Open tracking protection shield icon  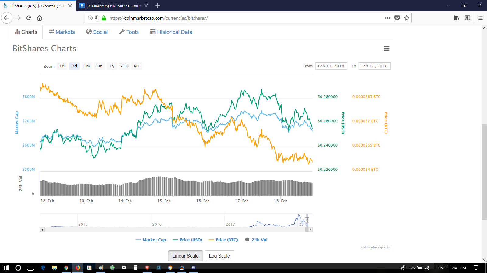[97, 18]
